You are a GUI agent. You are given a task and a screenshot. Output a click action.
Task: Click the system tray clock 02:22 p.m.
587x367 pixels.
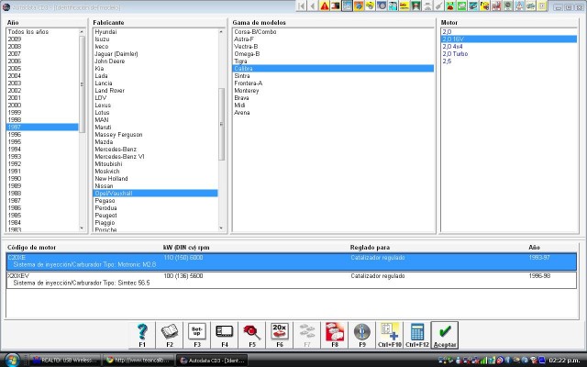tap(565, 361)
